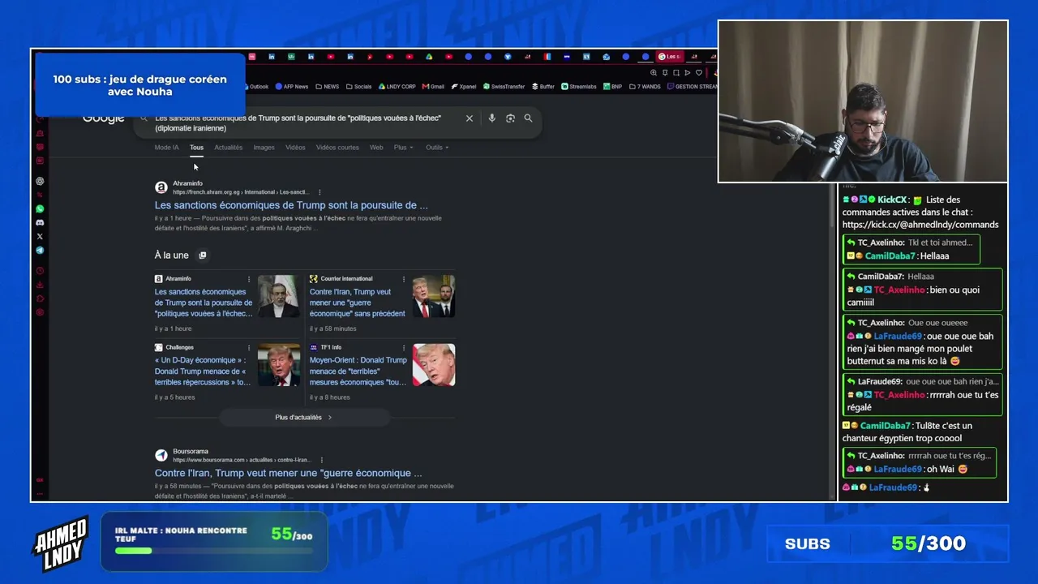Open the Xpanel bookmark
This screenshot has width=1038, height=584.
tap(464, 87)
